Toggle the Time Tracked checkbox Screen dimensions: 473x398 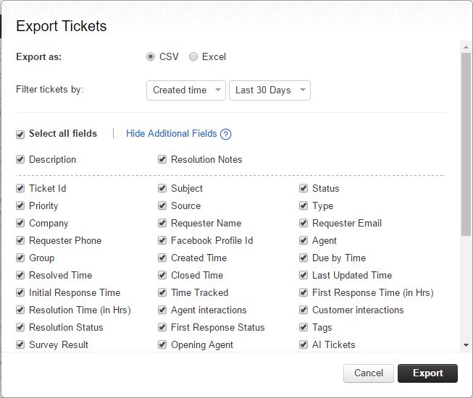click(x=162, y=292)
